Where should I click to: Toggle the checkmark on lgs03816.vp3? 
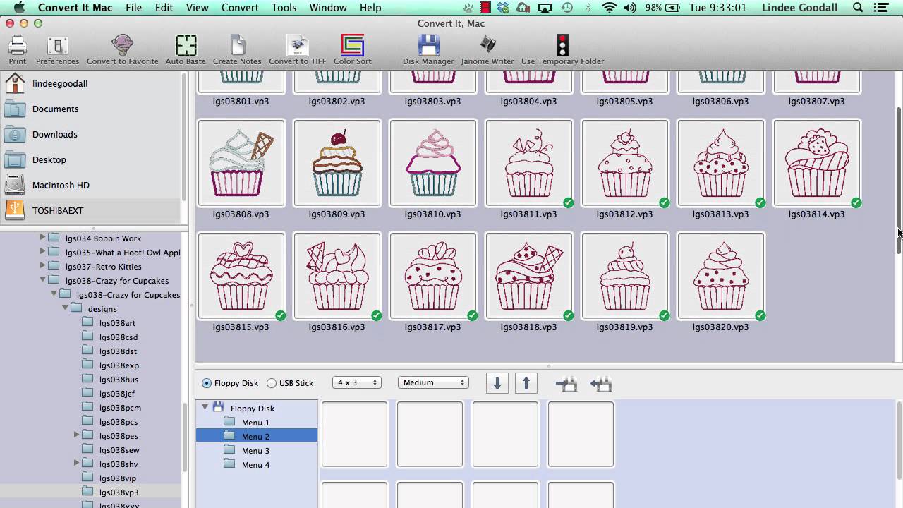tap(377, 315)
